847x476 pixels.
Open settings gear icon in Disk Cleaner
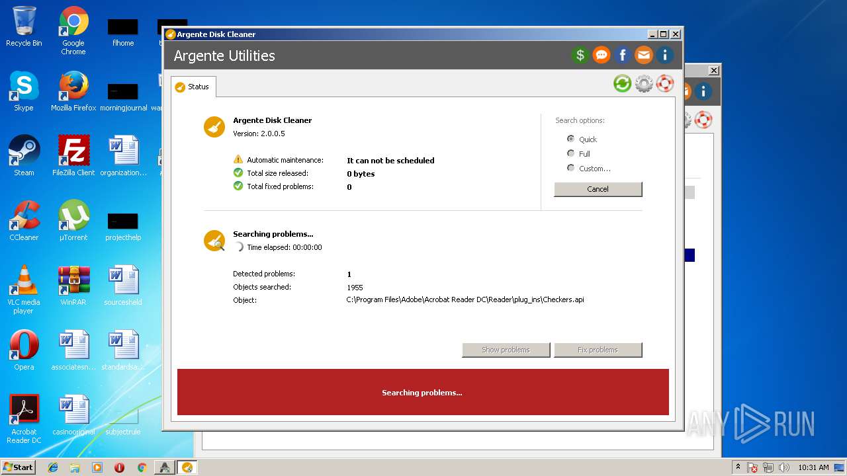pyautogui.click(x=644, y=83)
